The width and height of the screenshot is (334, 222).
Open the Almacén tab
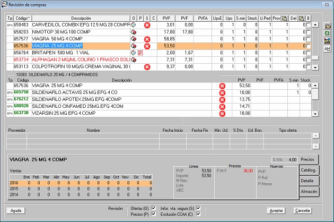(x=309, y=192)
